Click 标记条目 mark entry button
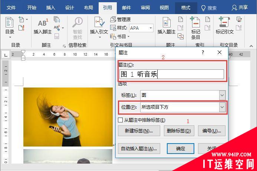The image size is (257, 171). 195,28
